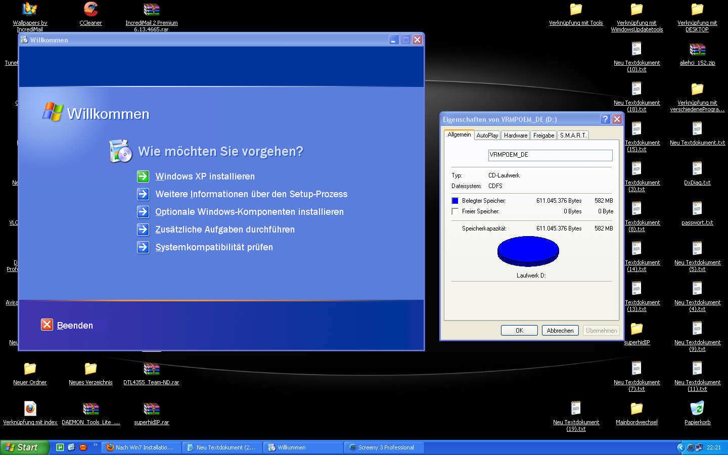Click Systemkompatibilität prüfen link
The width and height of the screenshot is (728, 455).
214,247
